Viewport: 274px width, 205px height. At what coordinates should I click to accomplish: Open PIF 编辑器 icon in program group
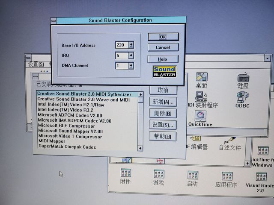coord(197,143)
